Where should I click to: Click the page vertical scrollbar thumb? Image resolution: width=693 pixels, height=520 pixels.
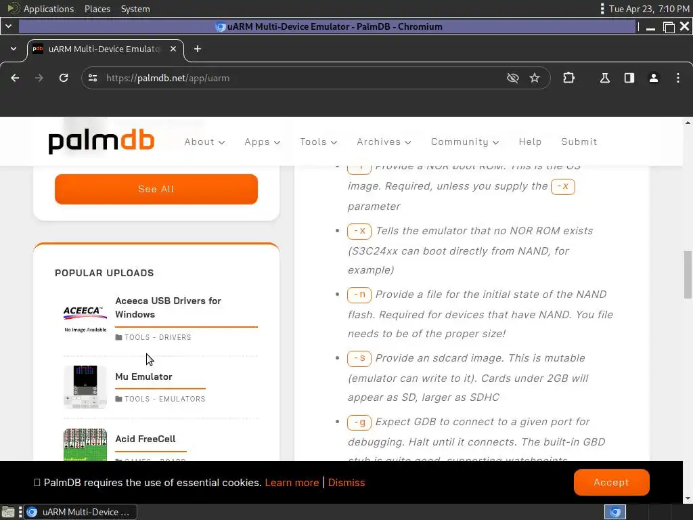688,275
